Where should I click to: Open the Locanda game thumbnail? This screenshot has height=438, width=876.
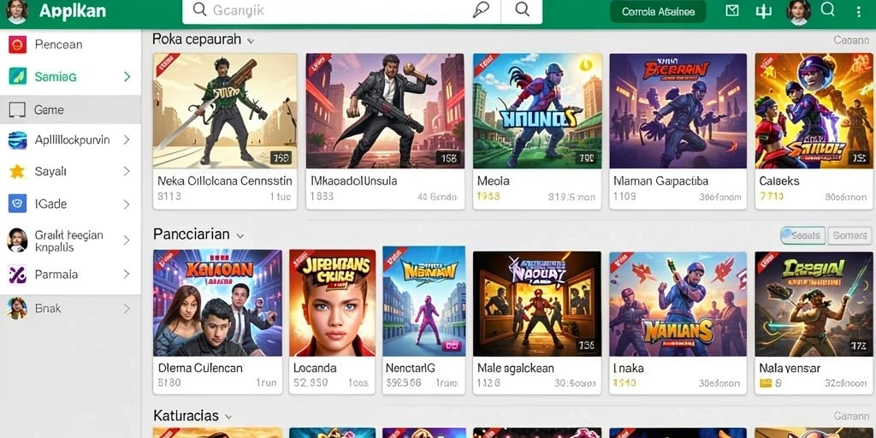332,303
